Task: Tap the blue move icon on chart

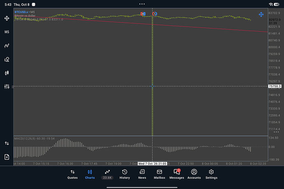Action: tap(261, 14)
